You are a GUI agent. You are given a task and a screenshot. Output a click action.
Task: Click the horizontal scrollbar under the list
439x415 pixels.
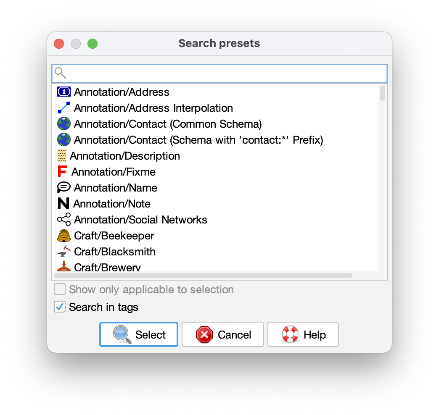point(203,276)
